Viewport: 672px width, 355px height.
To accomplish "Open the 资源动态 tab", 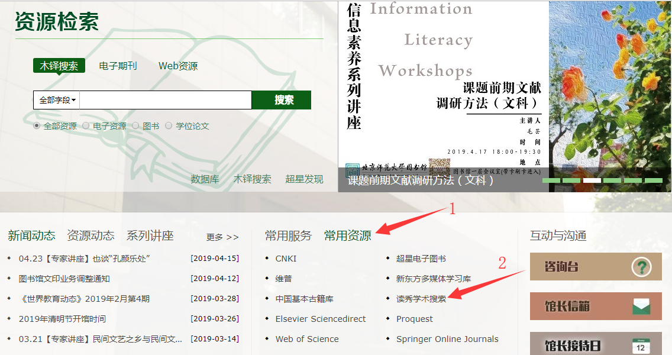I will [91, 235].
